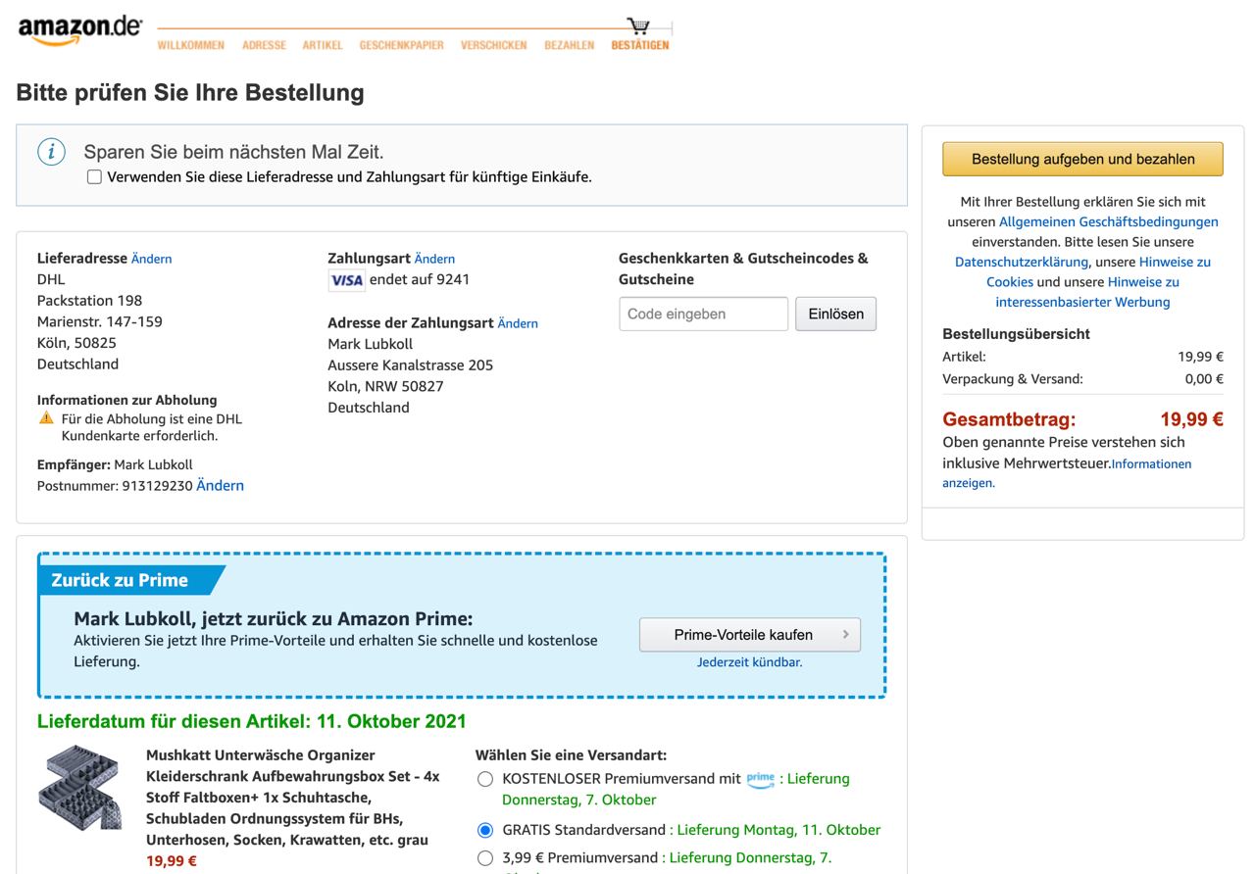Image resolution: width=1255 pixels, height=874 pixels.
Task: Click the shopping cart progress icon
Action: click(x=638, y=25)
